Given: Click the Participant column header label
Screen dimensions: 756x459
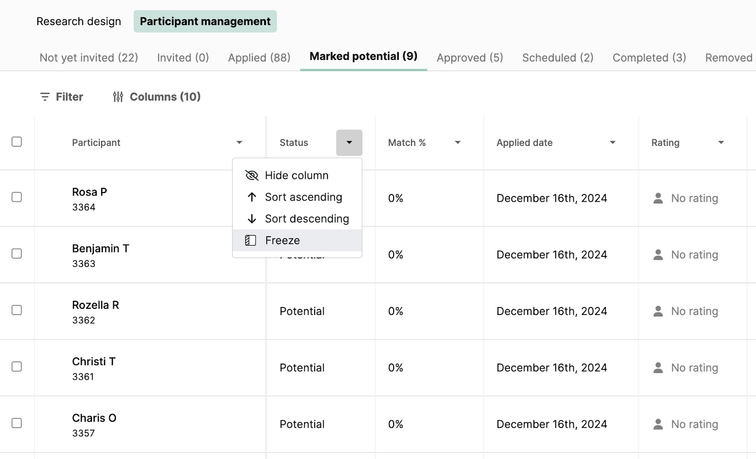Looking at the screenshot, I should [x=96, y=143].
